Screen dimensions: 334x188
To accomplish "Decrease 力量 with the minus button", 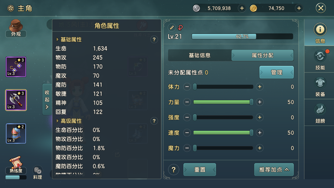I will click(187, 102).
